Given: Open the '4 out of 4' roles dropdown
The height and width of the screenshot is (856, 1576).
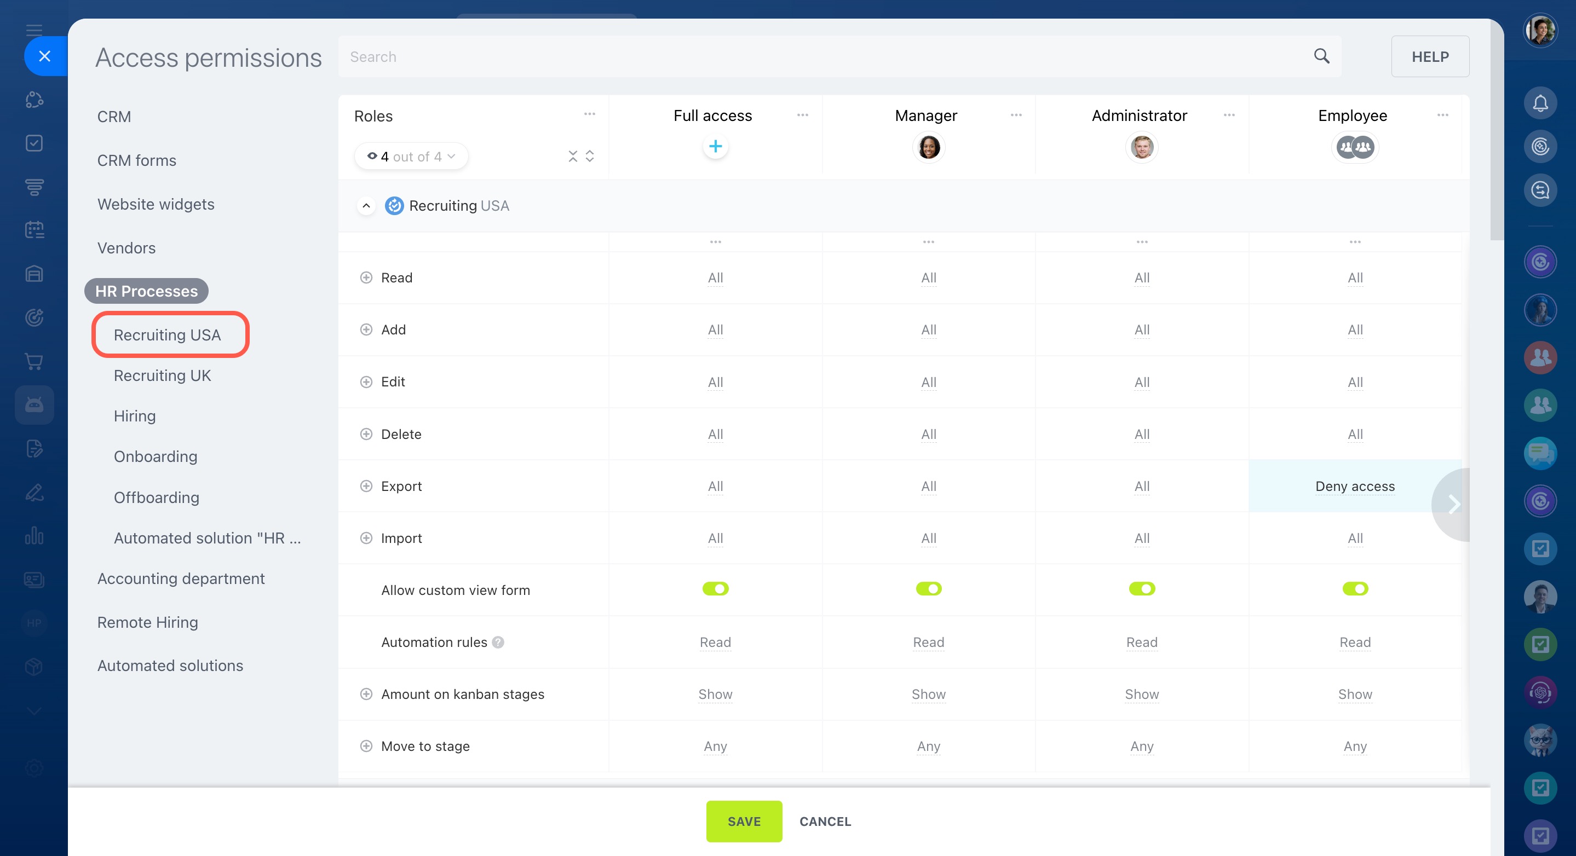Looking at the screenshot, I should 411,157.
